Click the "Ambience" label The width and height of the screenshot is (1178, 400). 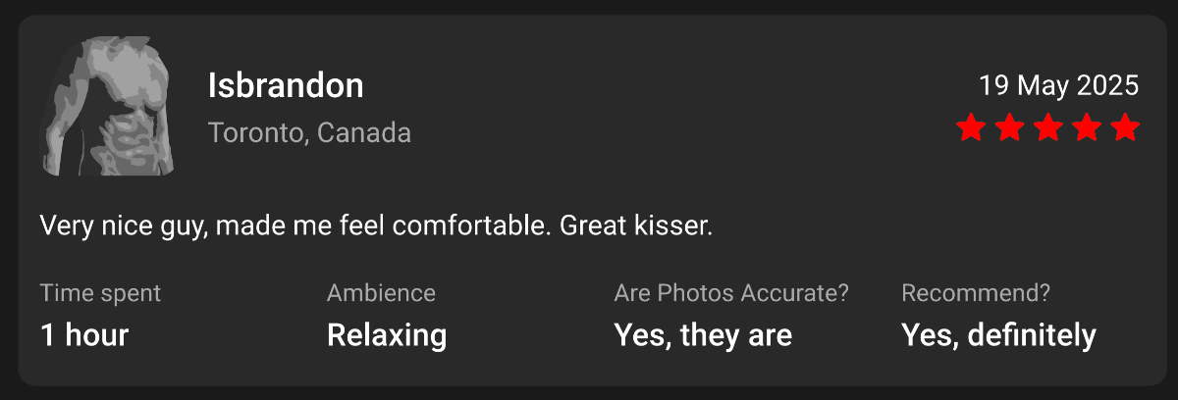point(381,292)
